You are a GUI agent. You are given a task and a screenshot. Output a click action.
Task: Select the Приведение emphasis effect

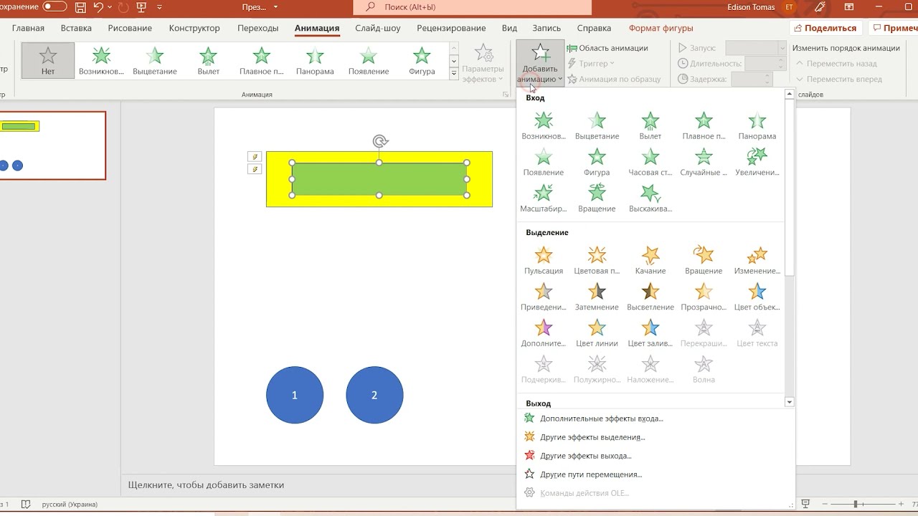tap(544, 297)
